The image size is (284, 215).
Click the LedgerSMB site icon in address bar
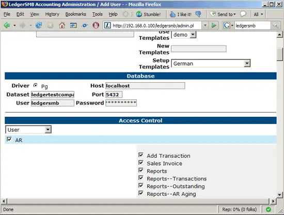click(107, 25)
